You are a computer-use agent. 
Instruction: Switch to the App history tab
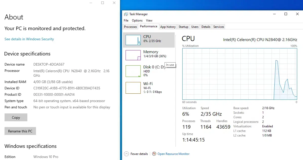point(168,27)
